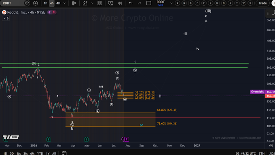Select the line drawing tool in floating toolbar
Screen dimensions: 275x155
273,13
